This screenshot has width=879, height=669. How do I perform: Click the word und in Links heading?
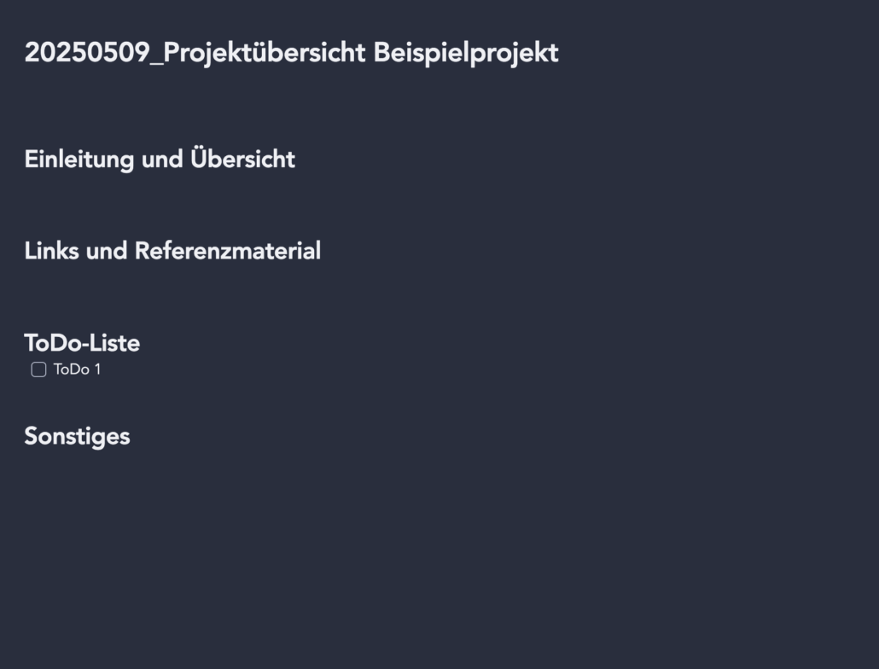tap(107, 251)
